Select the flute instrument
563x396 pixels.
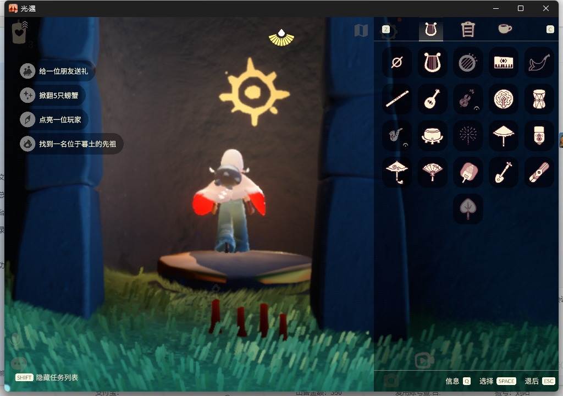[x=397, y=99]
